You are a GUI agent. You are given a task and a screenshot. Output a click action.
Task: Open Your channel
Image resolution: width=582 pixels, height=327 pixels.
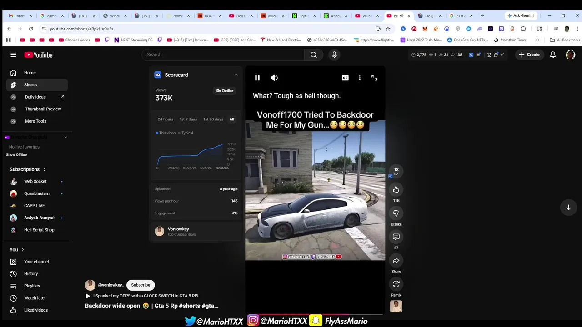(37, 262)
